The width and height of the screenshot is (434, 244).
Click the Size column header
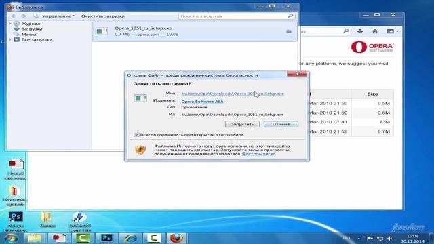click(372, 94)
